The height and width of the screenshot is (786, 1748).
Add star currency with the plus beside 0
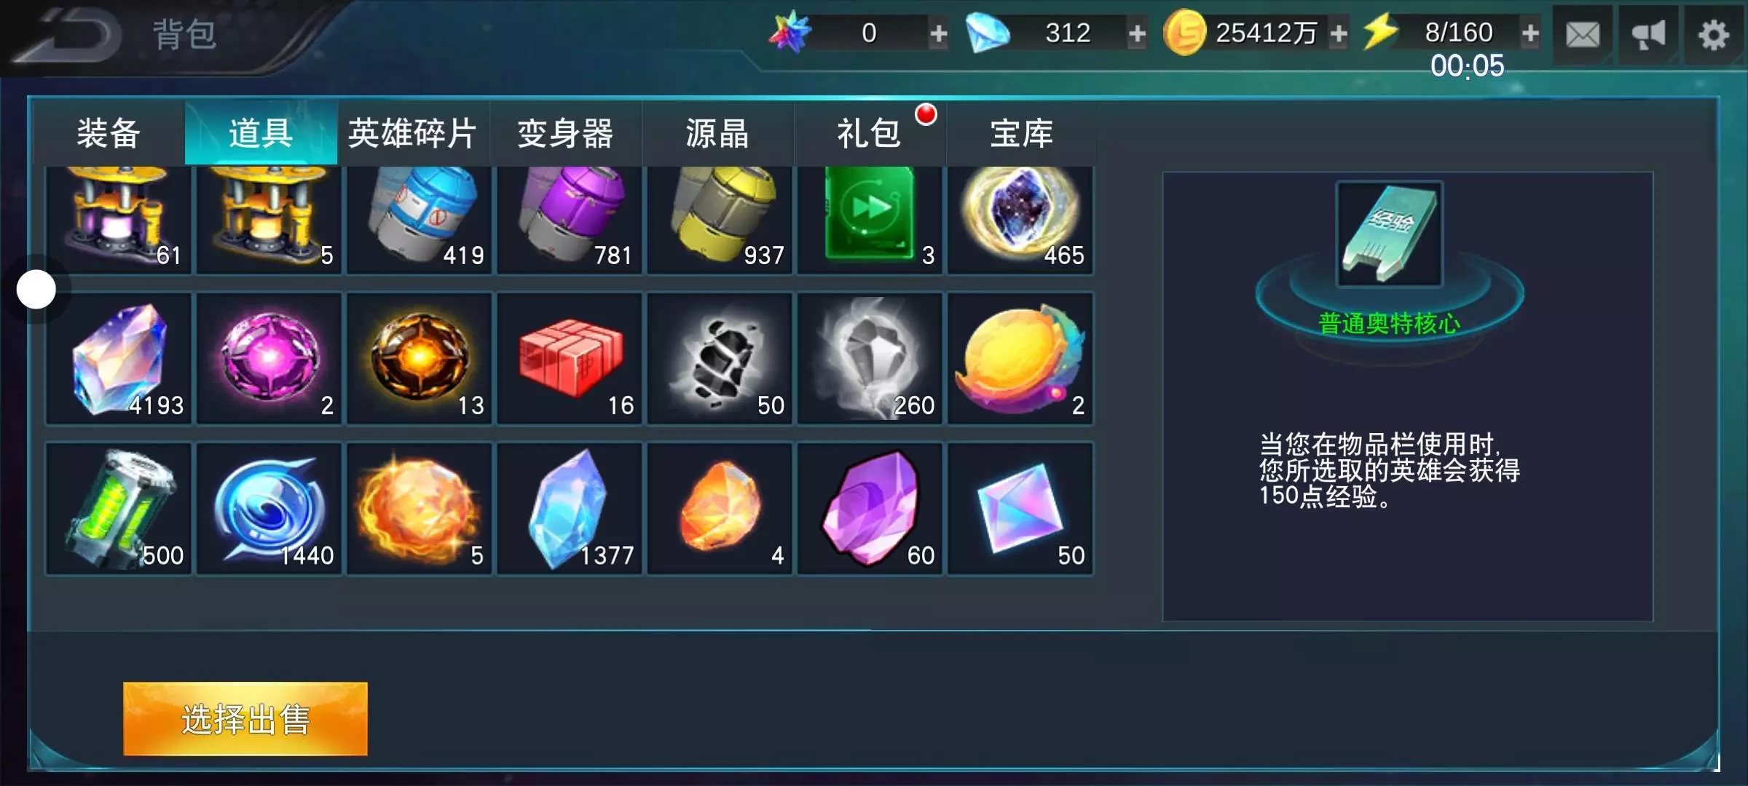pyautogui.click(x=938, y=33)
